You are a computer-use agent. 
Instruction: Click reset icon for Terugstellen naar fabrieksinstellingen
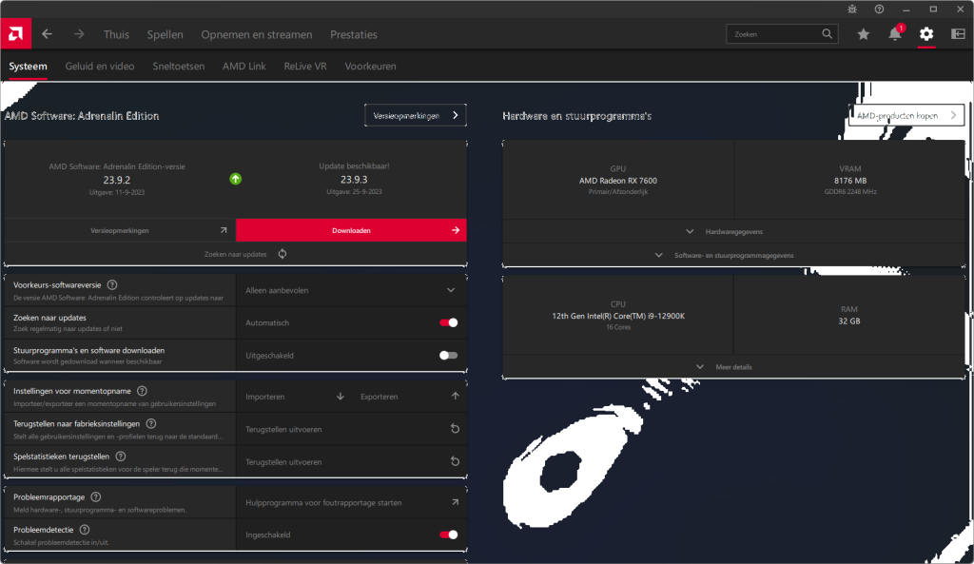click(455, 429)
